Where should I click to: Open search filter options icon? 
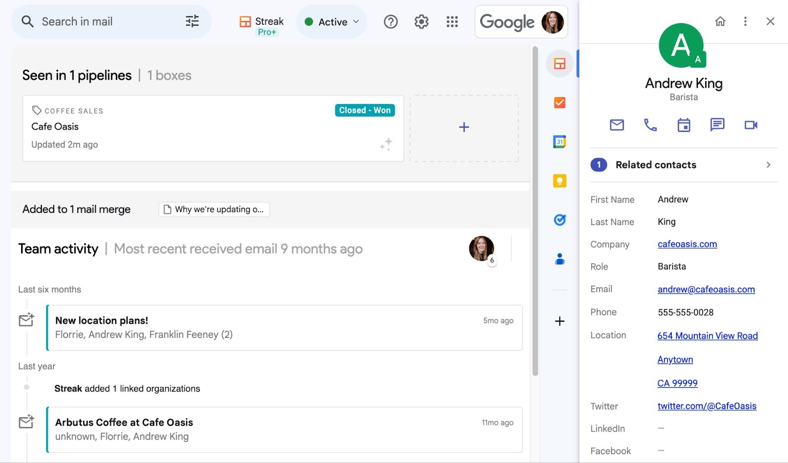click(192, 21)
